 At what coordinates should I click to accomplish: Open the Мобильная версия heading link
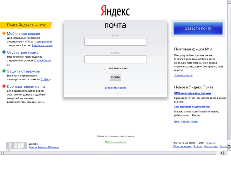point(24,34)
